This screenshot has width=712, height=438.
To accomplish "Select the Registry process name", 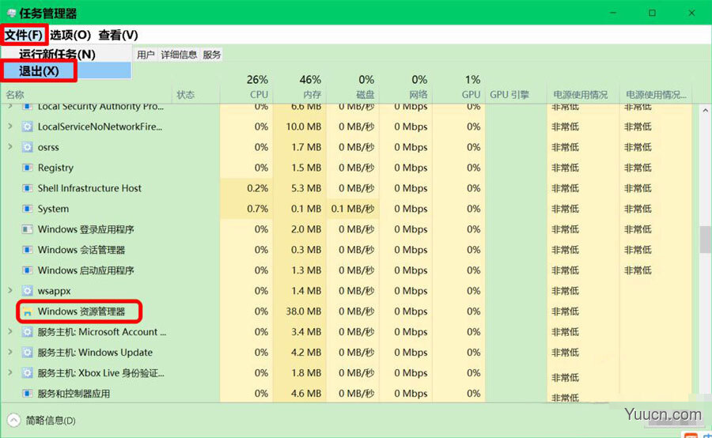I will click(x=55, y=168).
